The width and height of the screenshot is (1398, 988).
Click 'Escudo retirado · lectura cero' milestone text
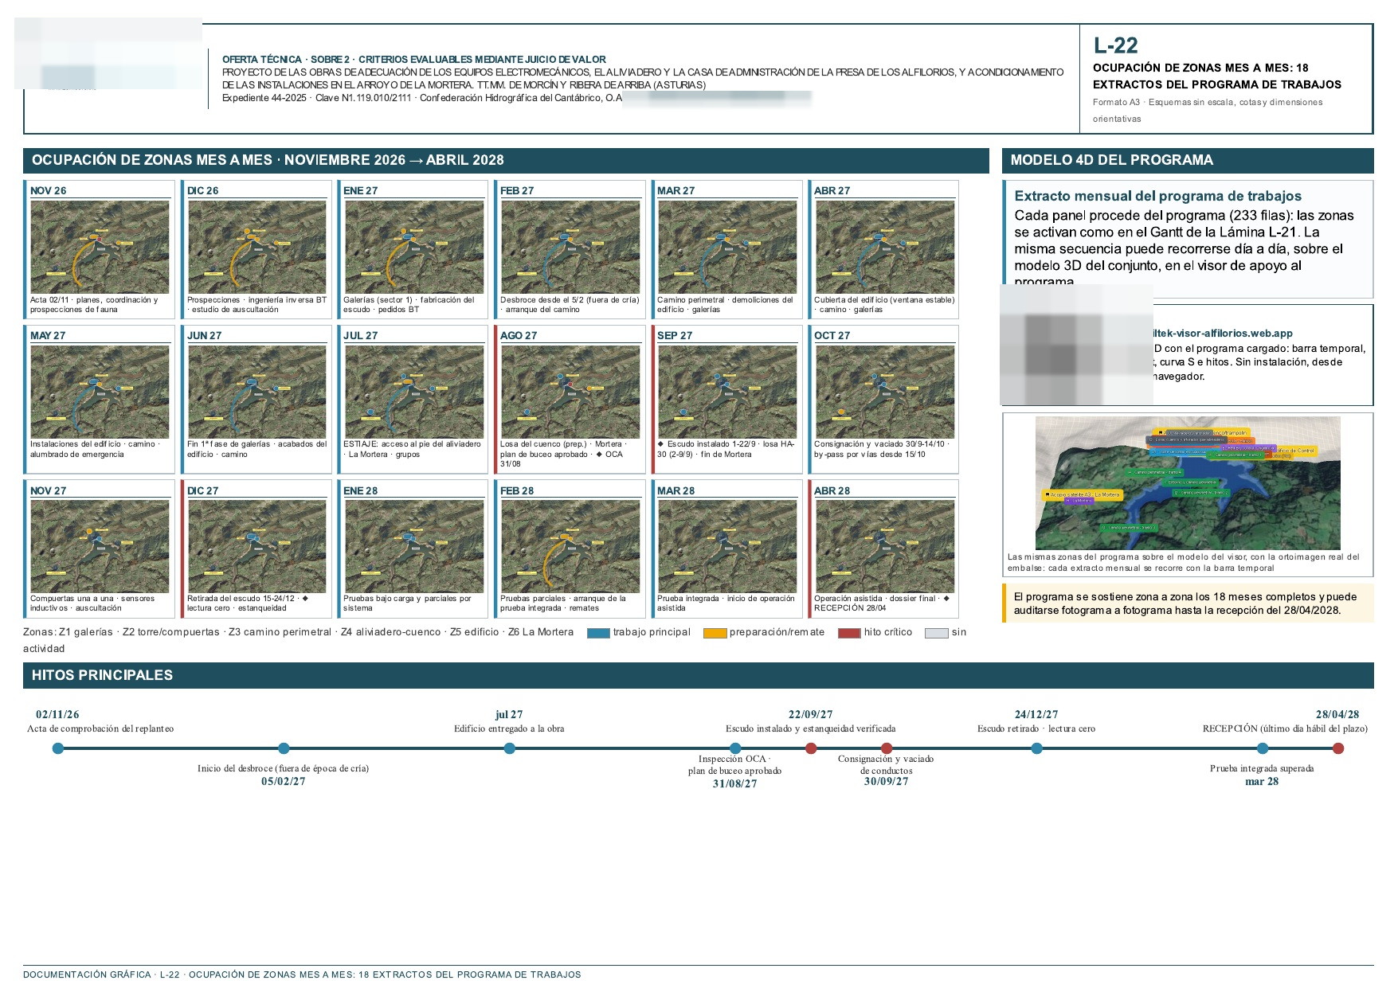1036,728
